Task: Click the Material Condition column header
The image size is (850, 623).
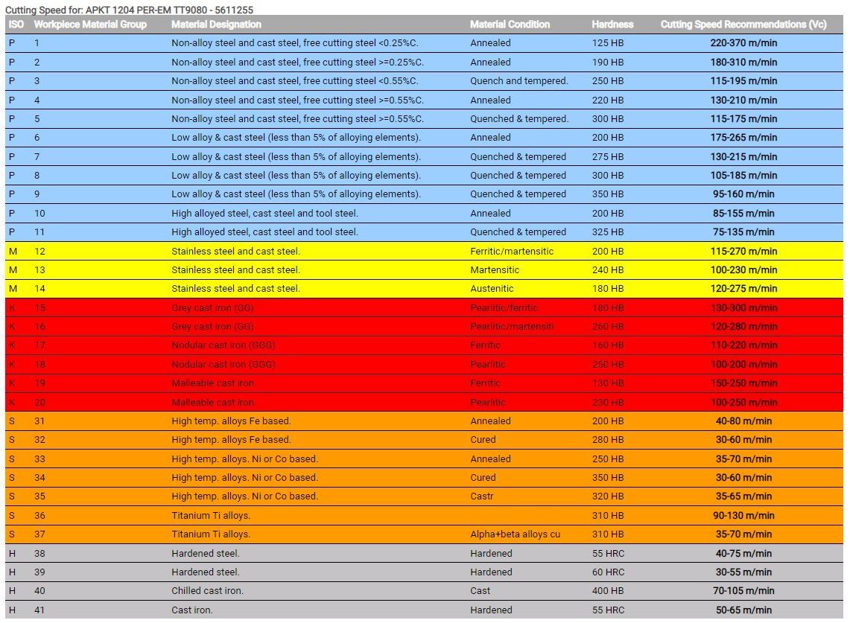Action: (x=510, y=25)
